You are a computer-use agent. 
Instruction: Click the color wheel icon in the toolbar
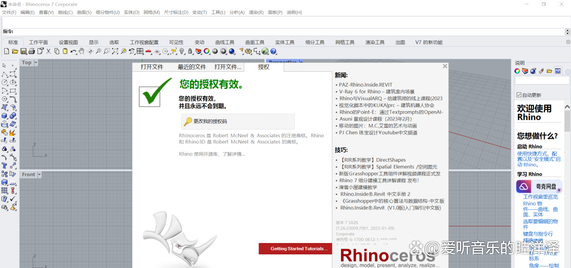tap(207, 51)
